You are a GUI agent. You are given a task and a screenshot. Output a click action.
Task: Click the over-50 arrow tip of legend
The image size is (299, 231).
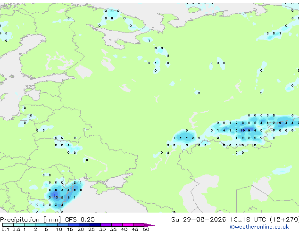tap(149, 225)
